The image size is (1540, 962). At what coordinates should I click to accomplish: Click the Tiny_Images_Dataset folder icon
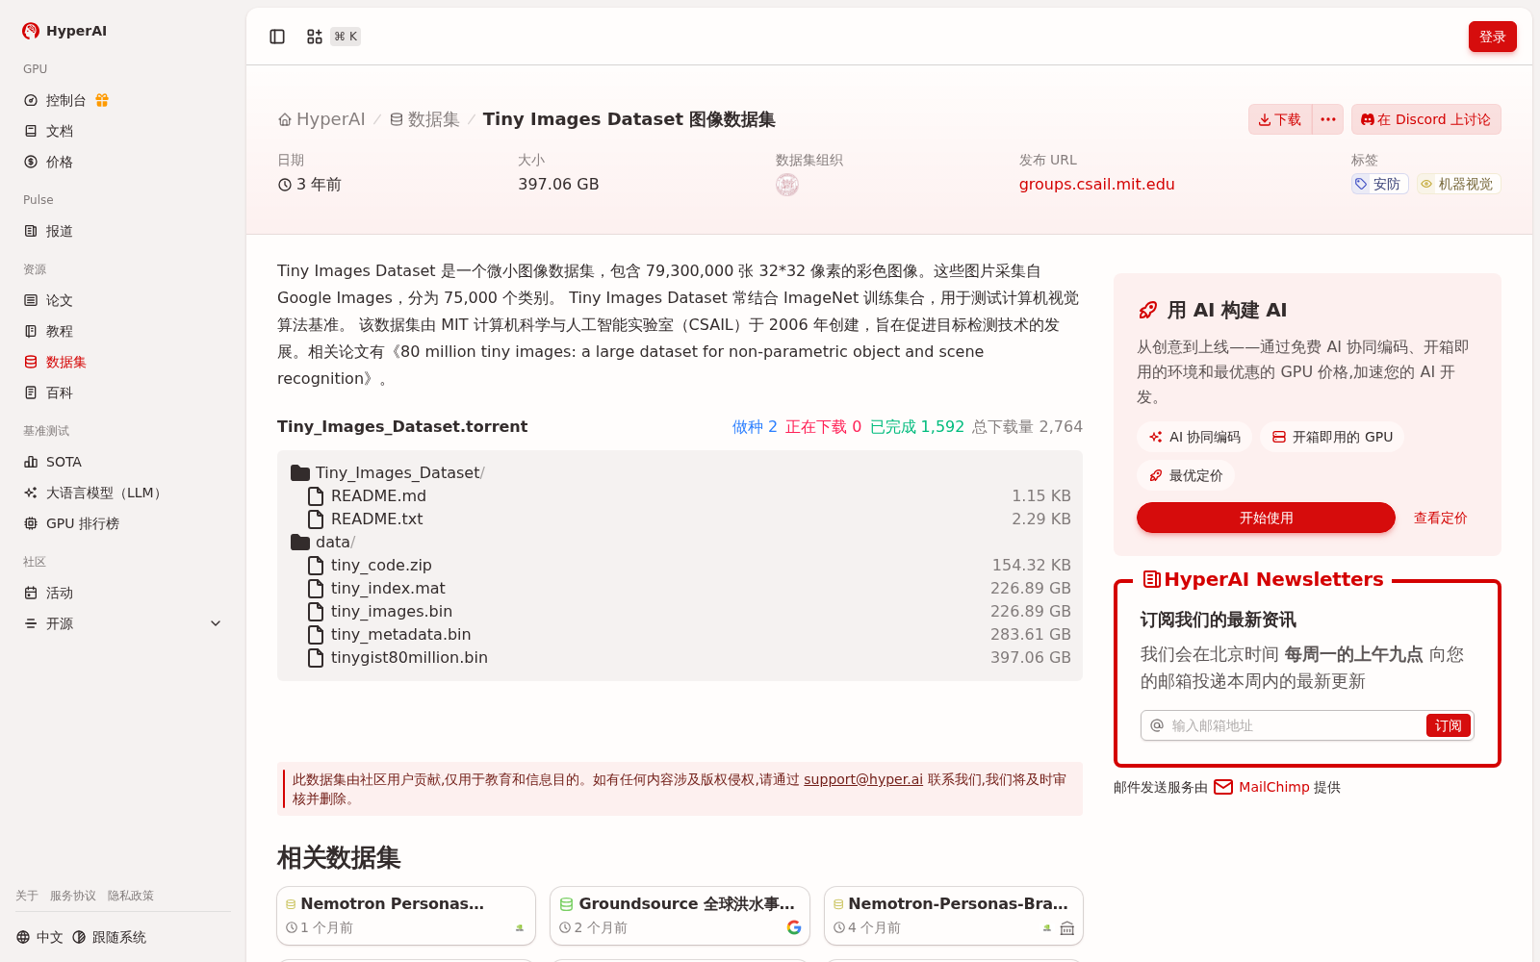[x=300, y=472]
